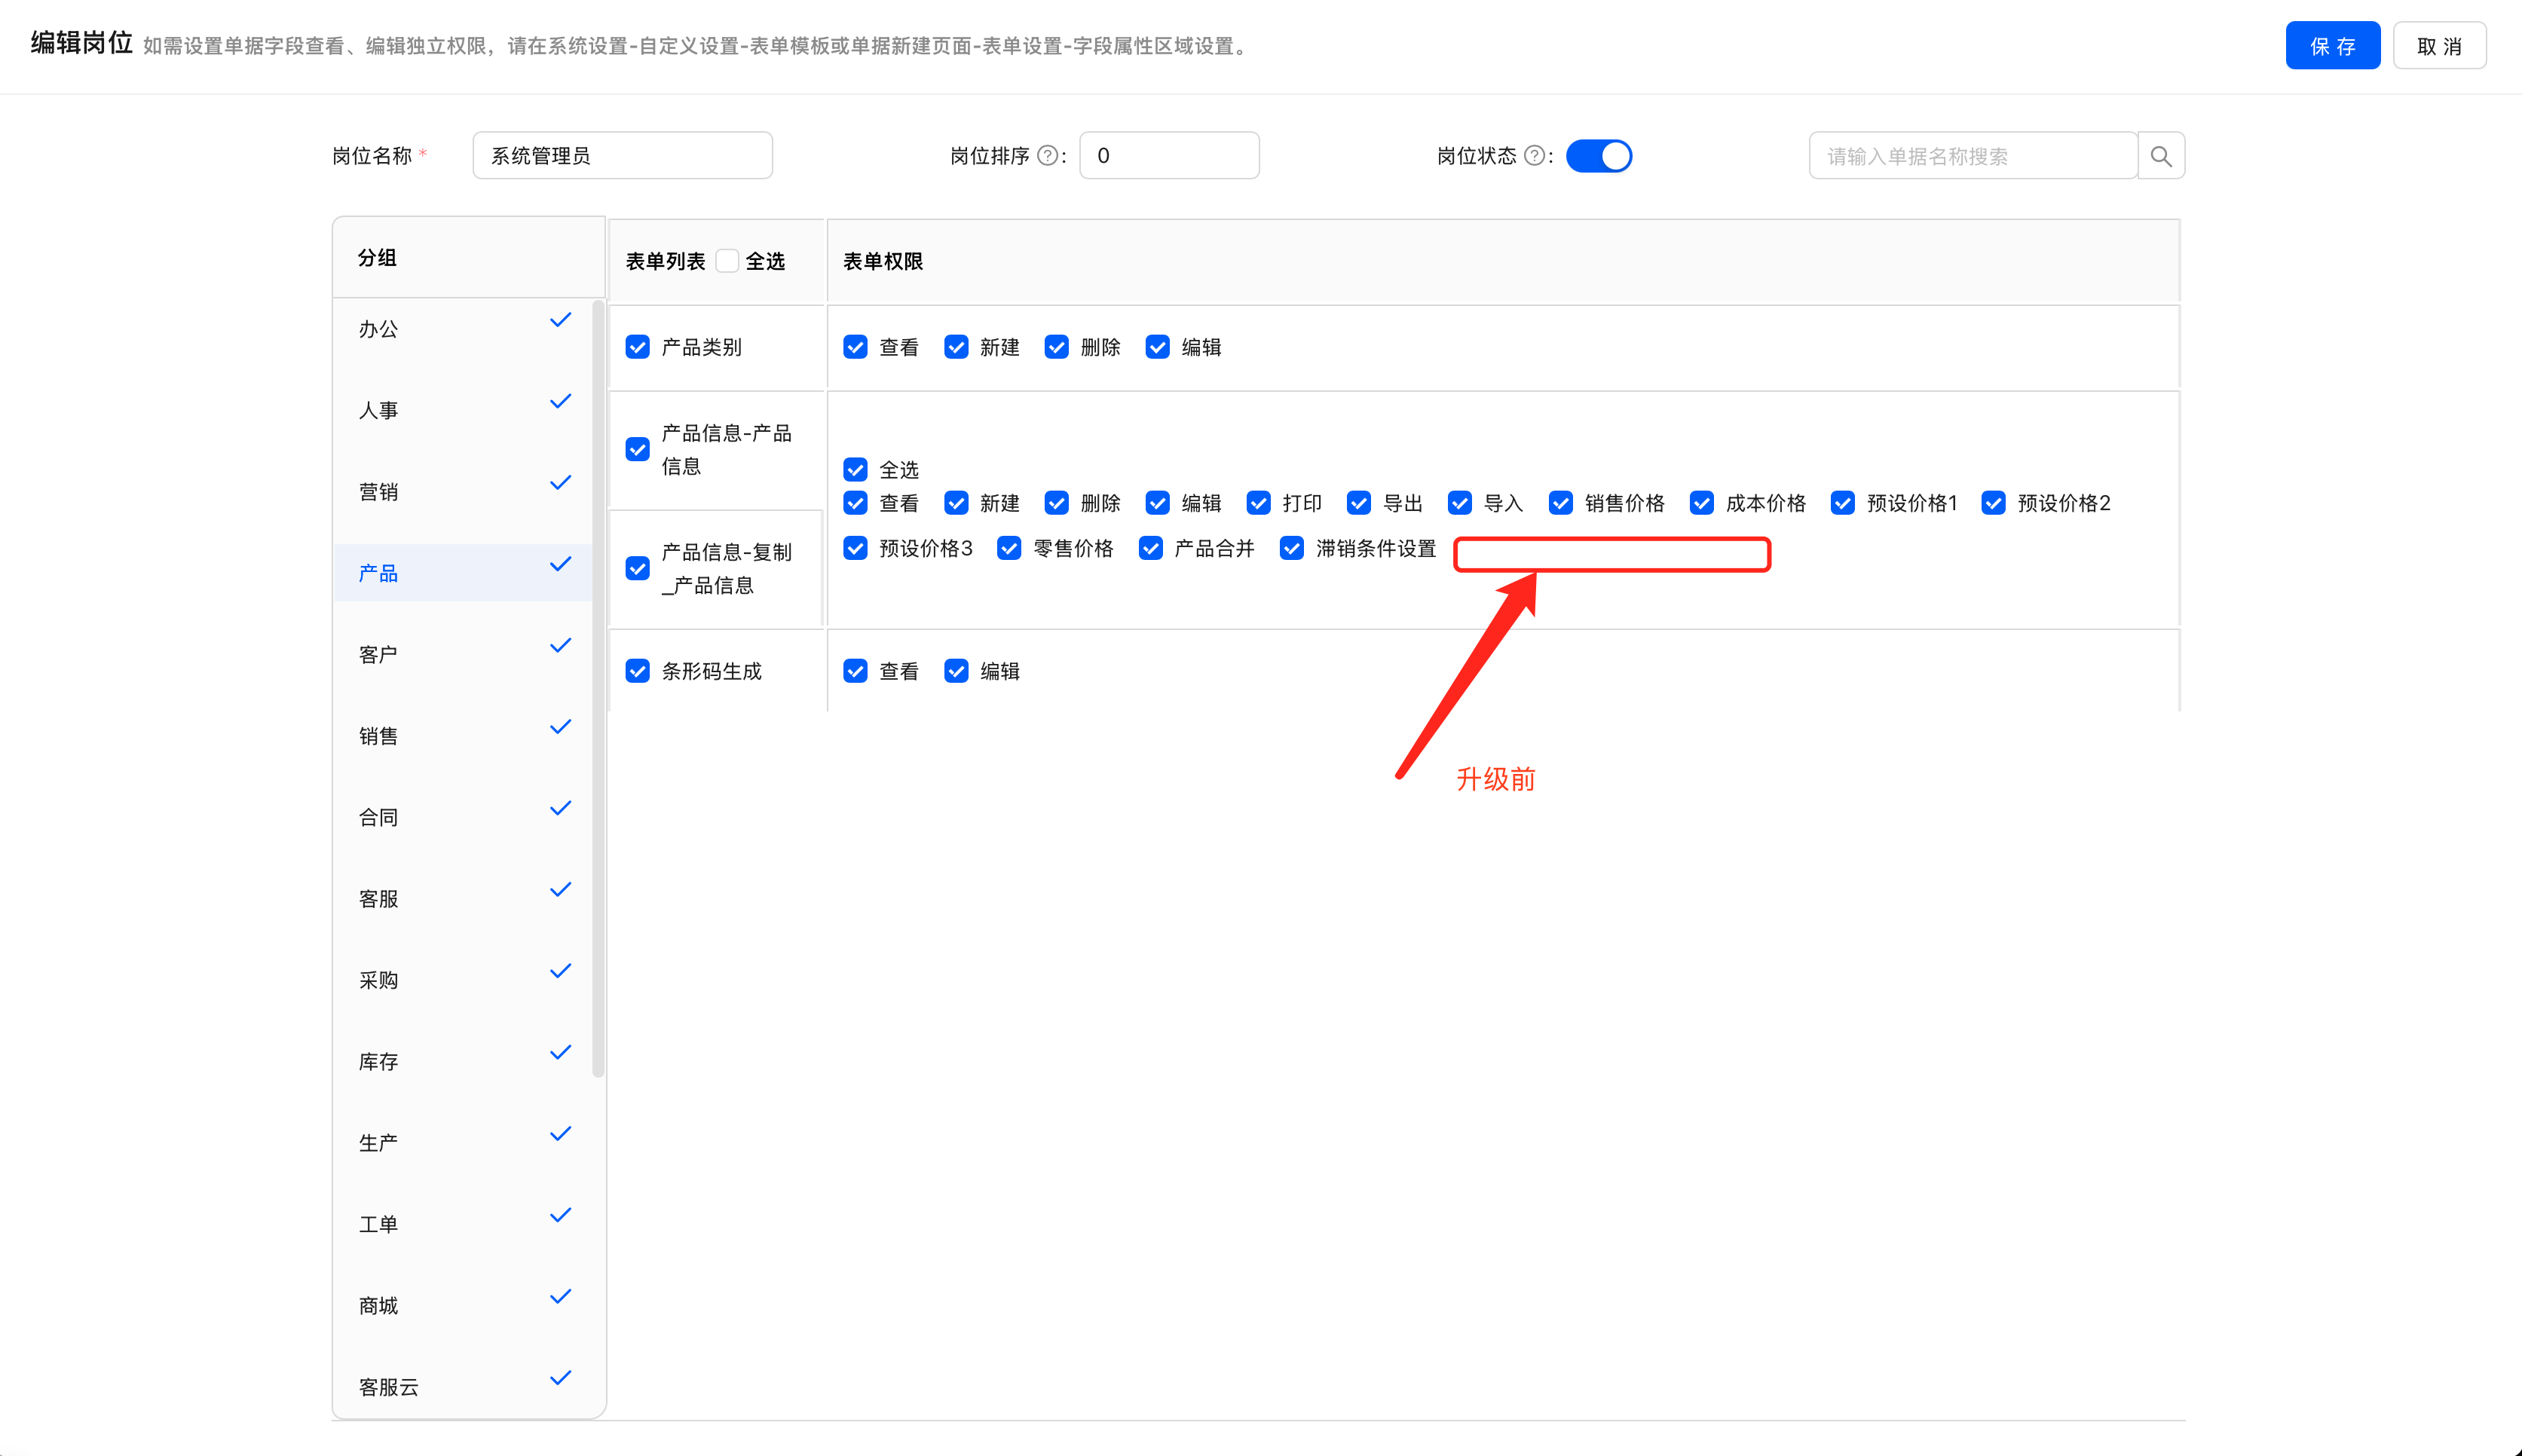The height and width of the screenshot is (1456, 2522).
Task: Uncheck 查看 in the 产品类别 row
Action: coord(855,347)
